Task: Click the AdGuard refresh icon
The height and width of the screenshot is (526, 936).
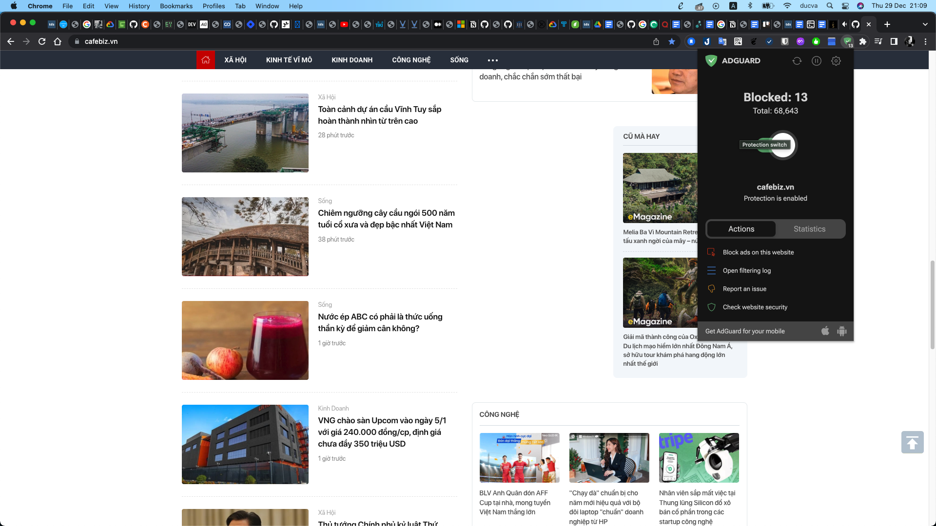Action: 798,60
